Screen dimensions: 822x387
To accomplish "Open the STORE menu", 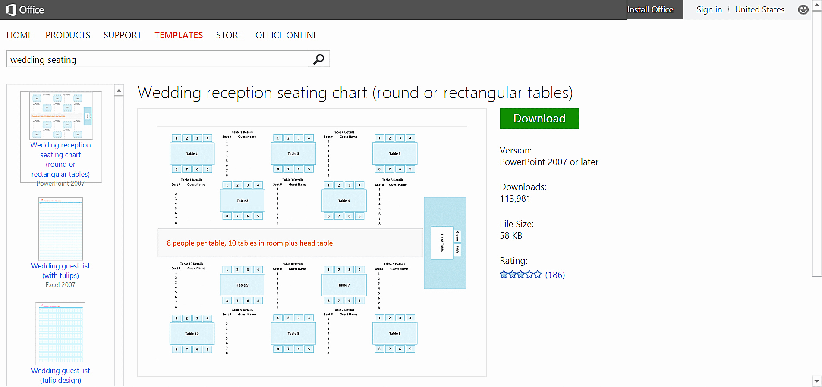I will click(x=229, y=35).
